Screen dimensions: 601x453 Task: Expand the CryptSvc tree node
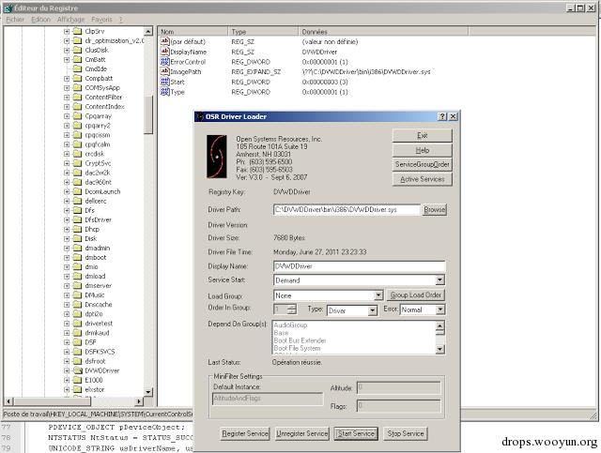point(67,163)
